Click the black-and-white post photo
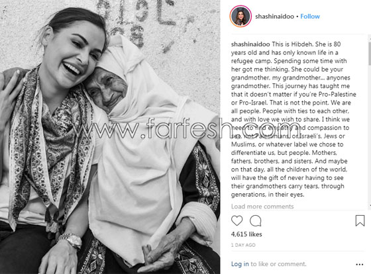The width and height of the screenshot is (371, 274). [110, 137]
